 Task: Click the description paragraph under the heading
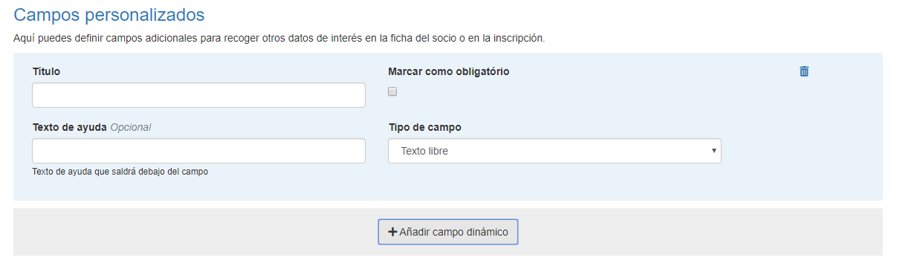279,38
